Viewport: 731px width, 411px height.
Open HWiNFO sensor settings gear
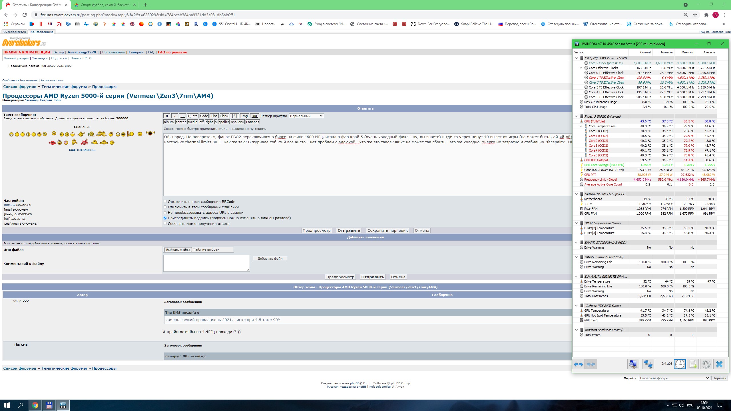[x=706, y=364]
